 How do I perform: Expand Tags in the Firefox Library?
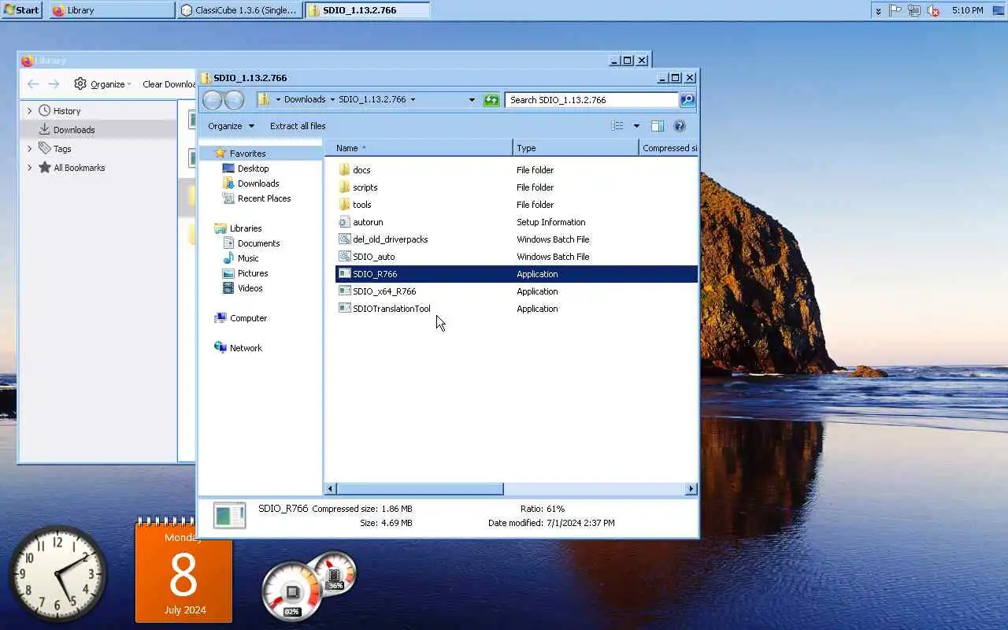click(x=30, y=149)
